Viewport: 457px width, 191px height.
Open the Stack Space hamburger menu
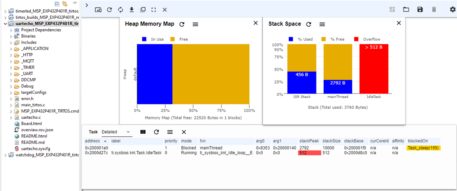coord(322,24)
